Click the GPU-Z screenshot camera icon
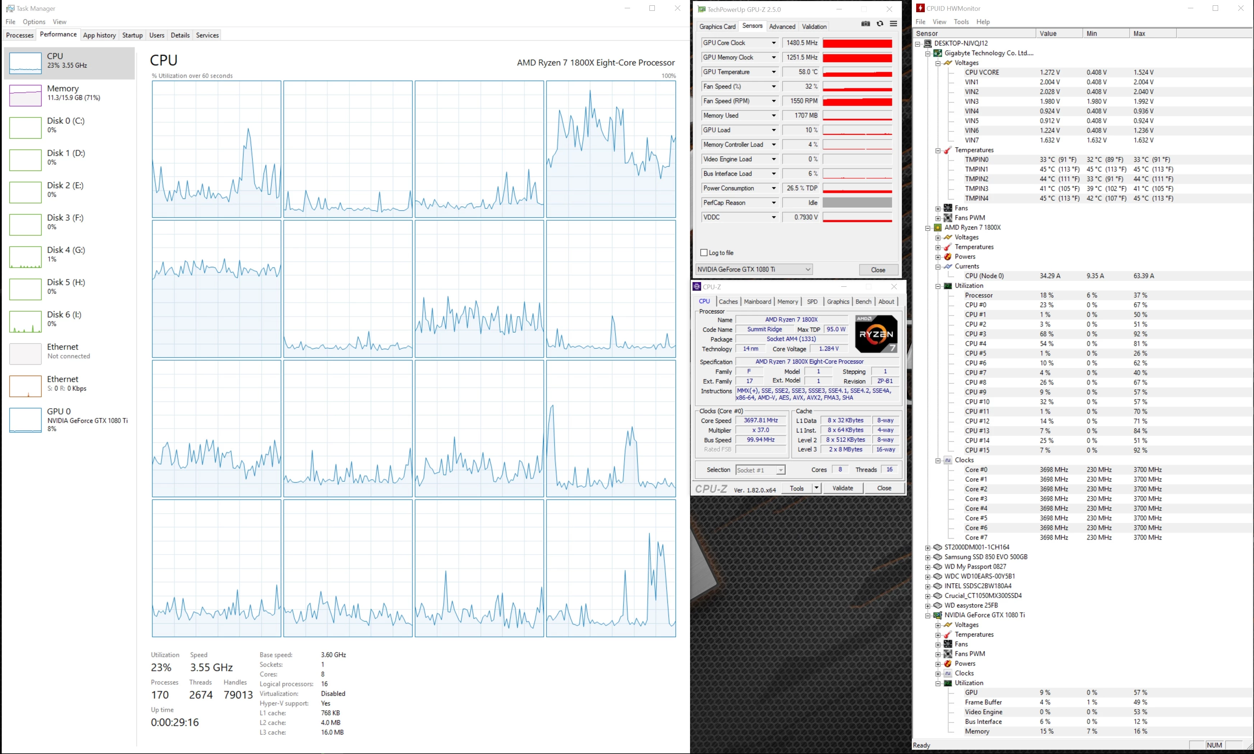The width and height of the screenshot is (1254, 754). coord(865,24)
